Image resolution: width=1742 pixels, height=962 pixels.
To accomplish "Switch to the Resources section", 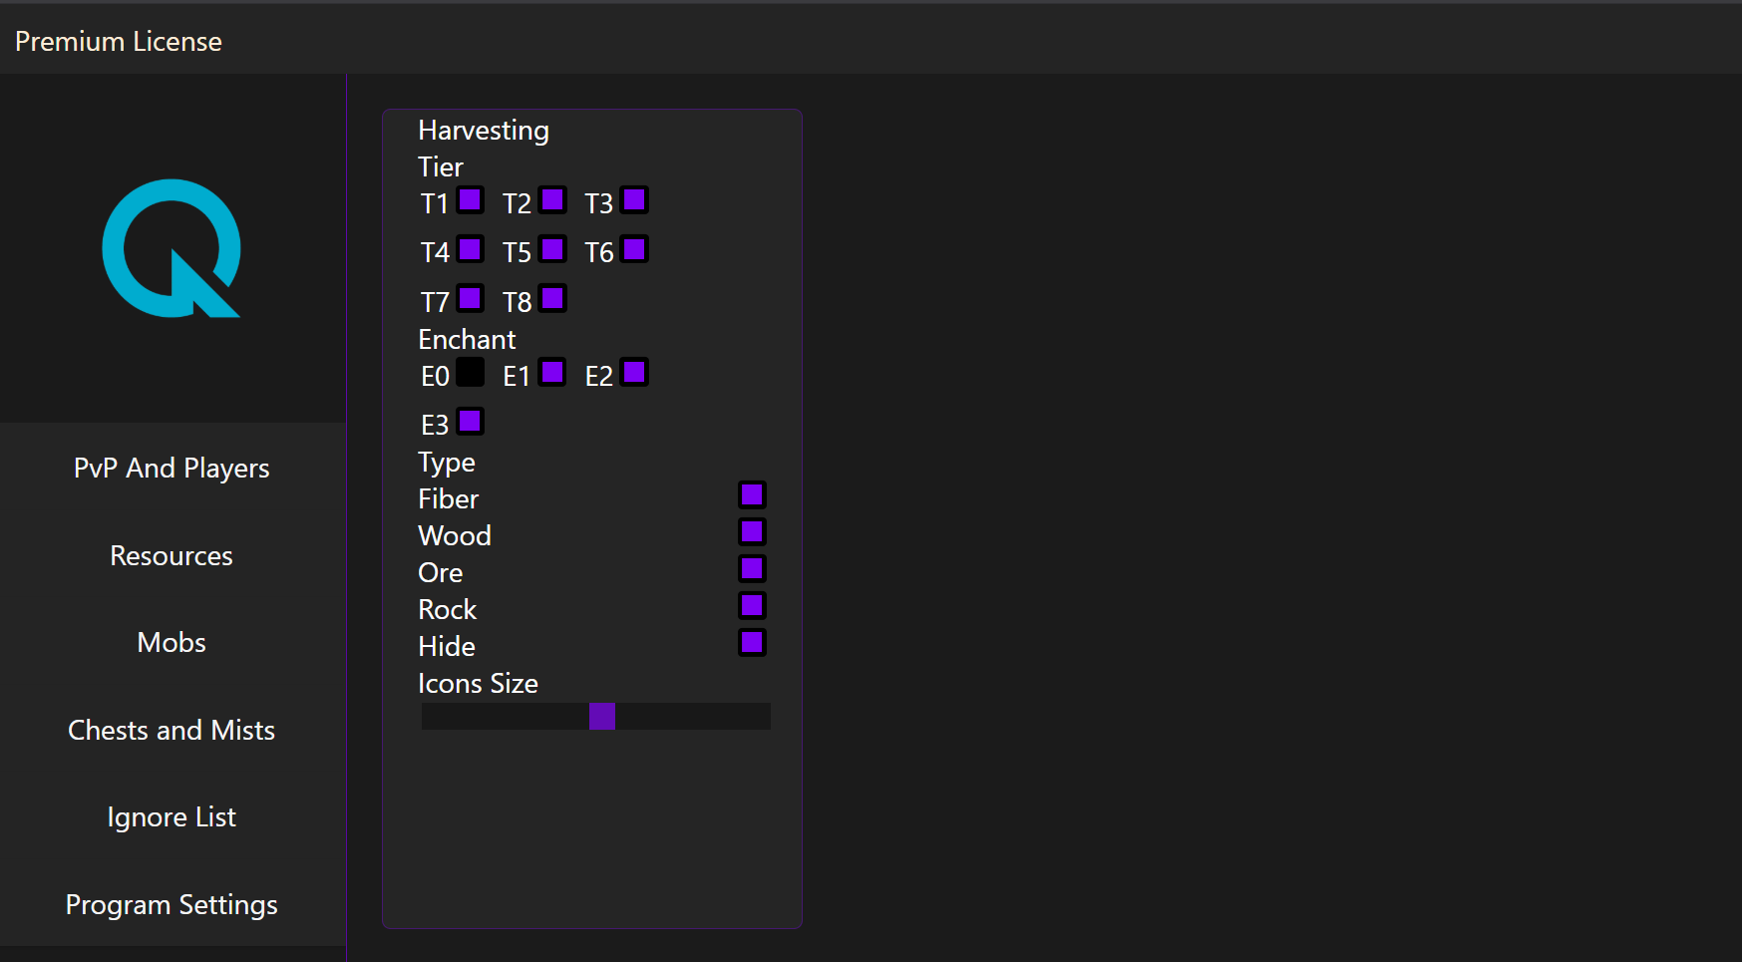I will pos(172,555).
